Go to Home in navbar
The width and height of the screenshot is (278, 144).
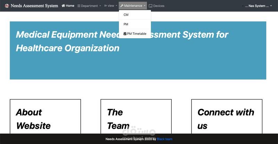coord(68,6)
